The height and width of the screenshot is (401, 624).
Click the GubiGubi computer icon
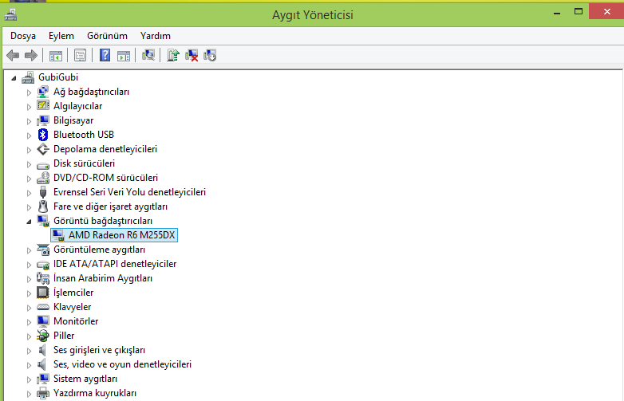[x=28, y=77]
